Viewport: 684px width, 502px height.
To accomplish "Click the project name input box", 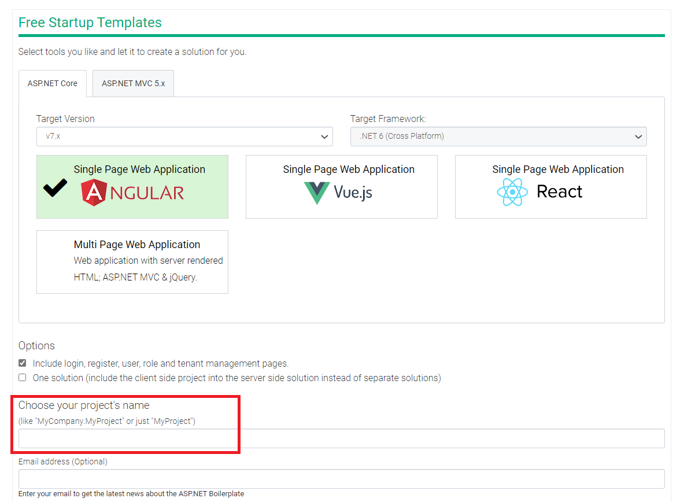I will [341, 438].
